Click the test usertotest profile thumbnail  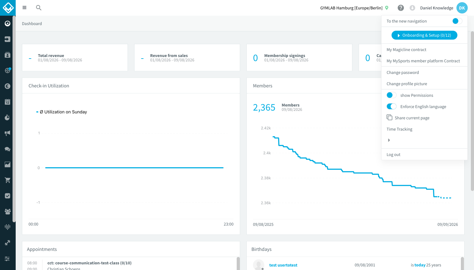pyautogui.click(x=259, y=265)
